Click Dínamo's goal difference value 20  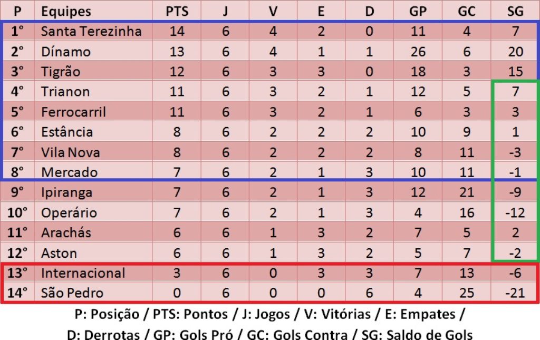point(515,52)
